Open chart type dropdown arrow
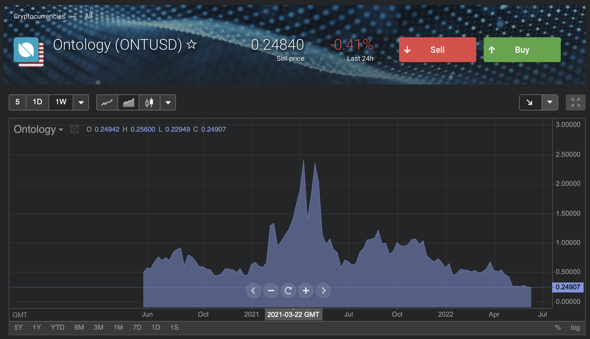The width and height of the screenshot is (590, 339). pyautogui.click(x=168, y=102)
